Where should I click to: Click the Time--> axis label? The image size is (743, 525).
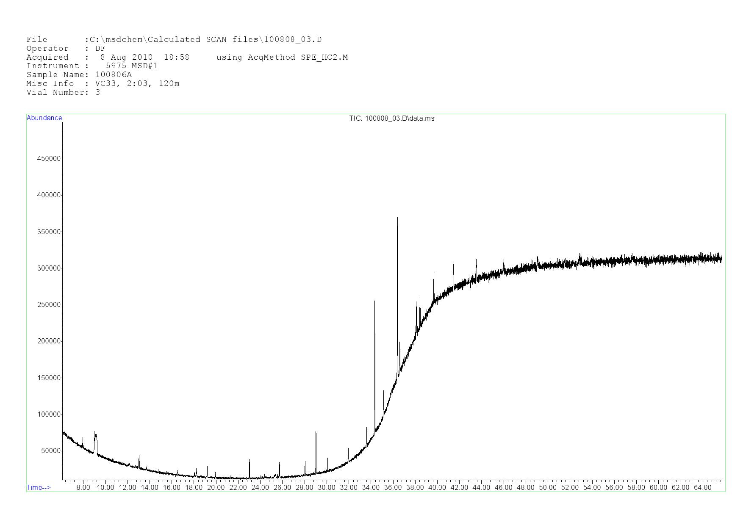(39, 488)
